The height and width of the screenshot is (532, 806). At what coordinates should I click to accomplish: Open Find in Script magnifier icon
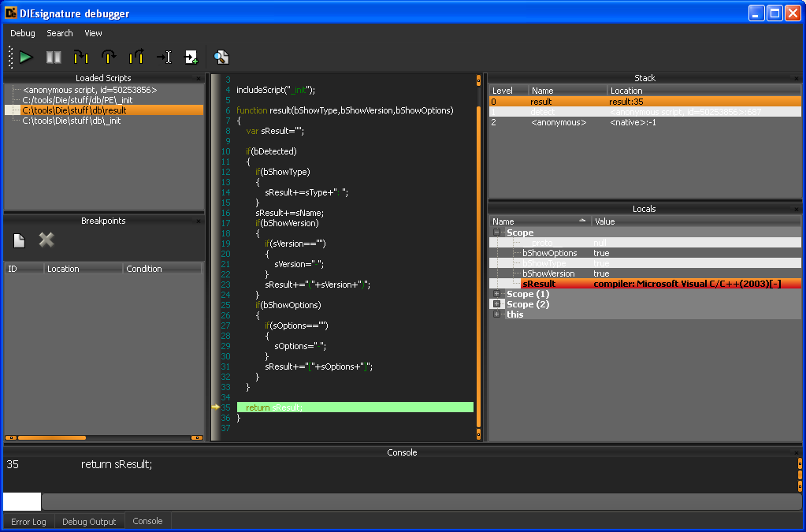click(x=221, y=57)
